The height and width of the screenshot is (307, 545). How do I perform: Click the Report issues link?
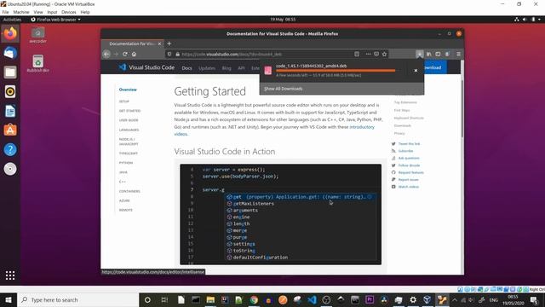pyautogui.click(x=408, y=180)
